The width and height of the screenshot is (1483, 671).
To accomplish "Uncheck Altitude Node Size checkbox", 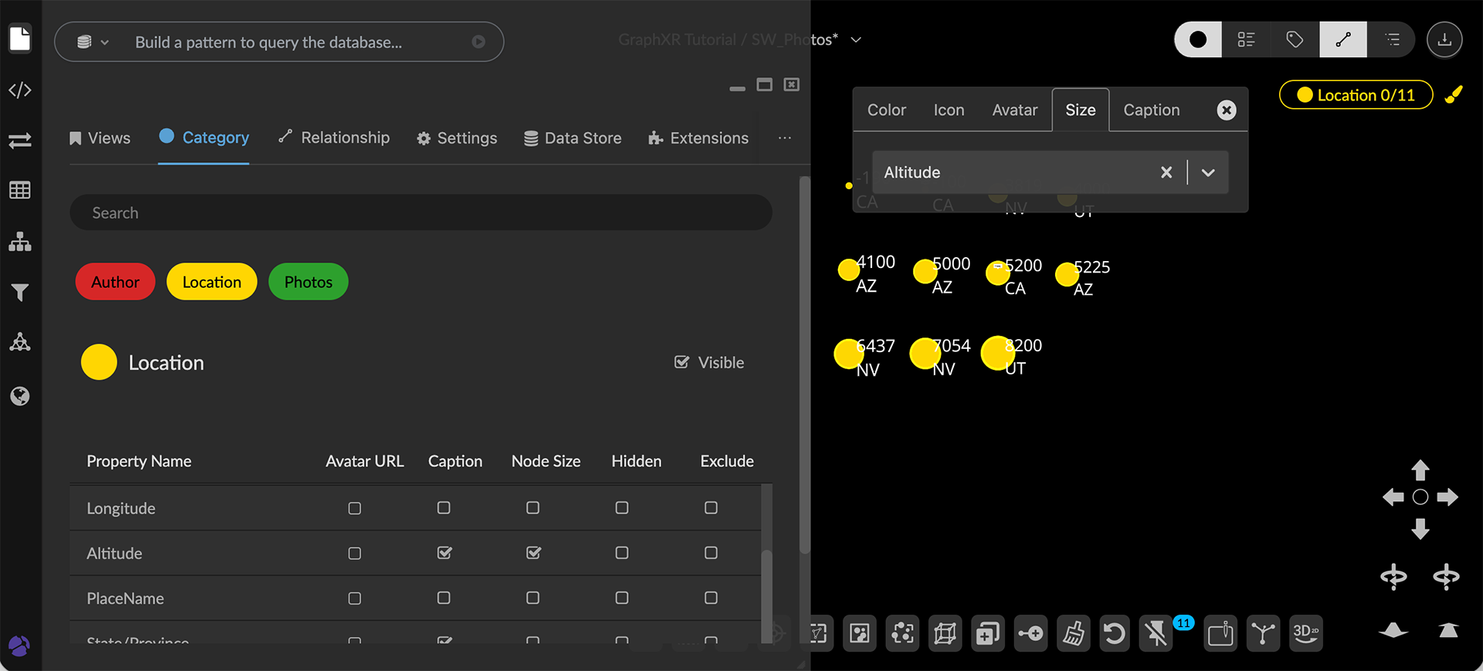I will pyautogui.click(x=533, y=553).
